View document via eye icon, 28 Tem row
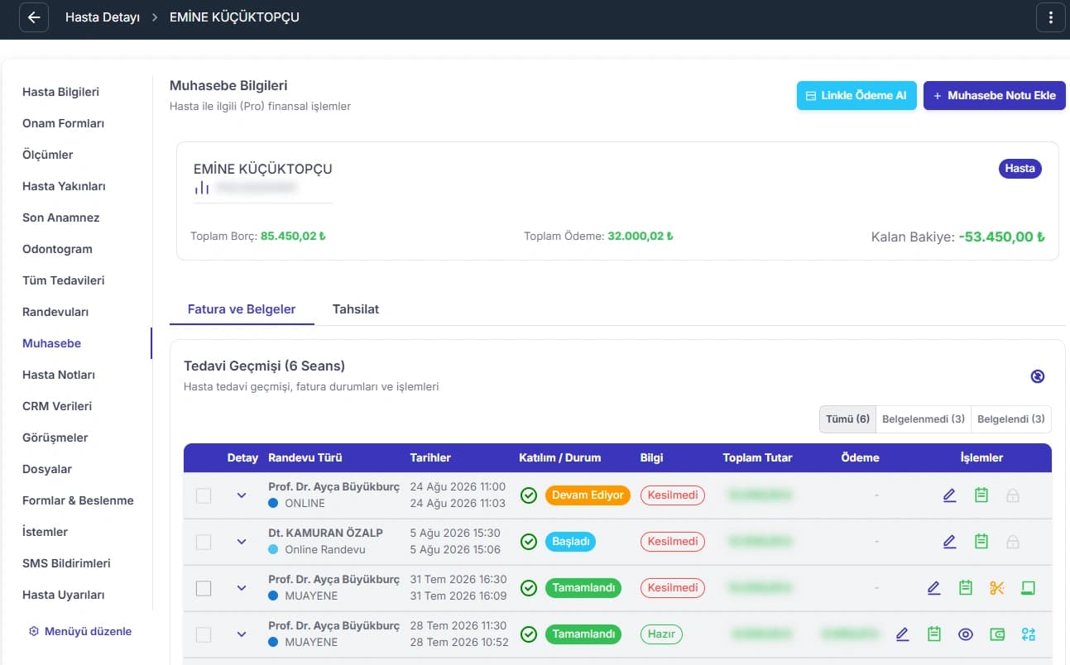The width and height of the screenshot is (1070, 665). pyautogui.click(x=966, y=634)
